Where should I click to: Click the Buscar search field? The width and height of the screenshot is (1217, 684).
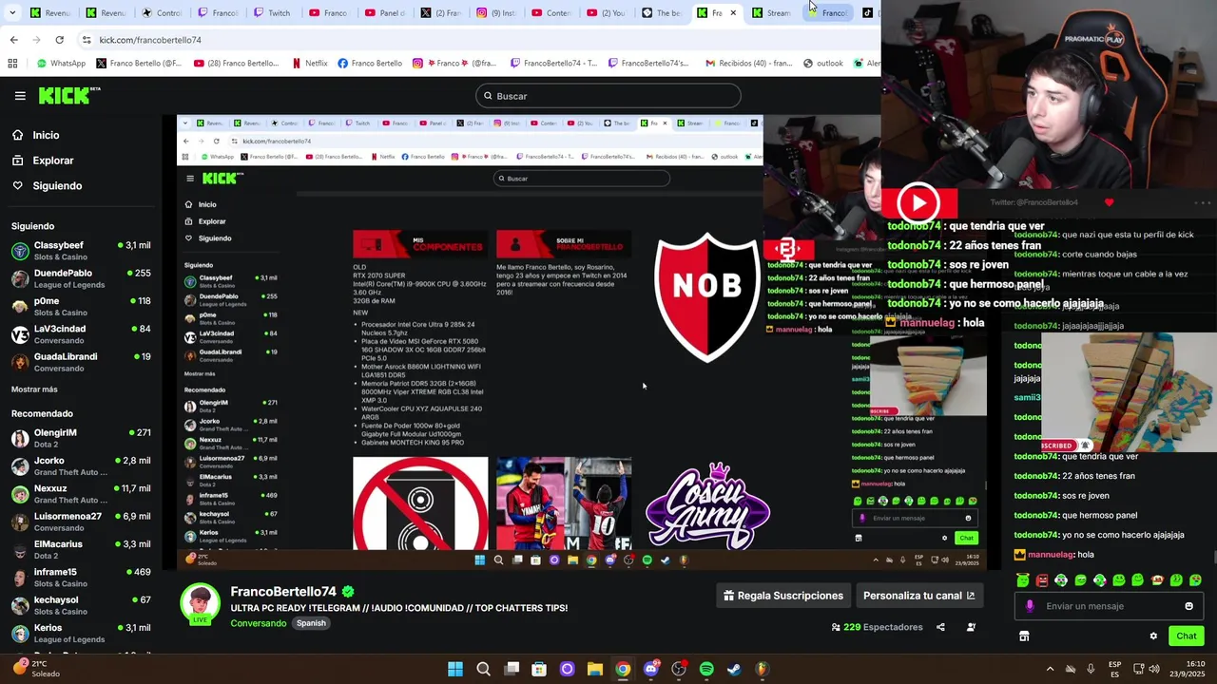click(x=608, y=96)
